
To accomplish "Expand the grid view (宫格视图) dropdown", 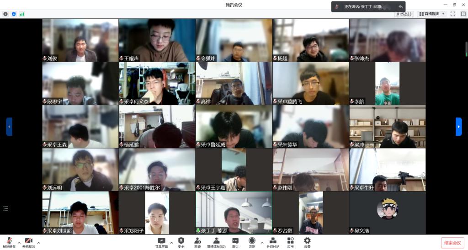I will (x=431, y=14).
